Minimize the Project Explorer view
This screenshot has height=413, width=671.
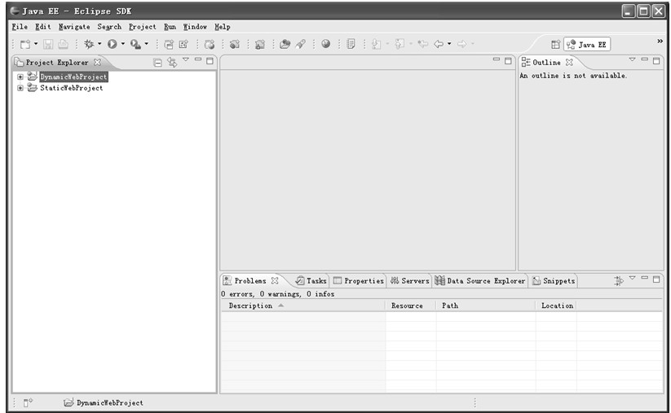click(x=197, y=59)
